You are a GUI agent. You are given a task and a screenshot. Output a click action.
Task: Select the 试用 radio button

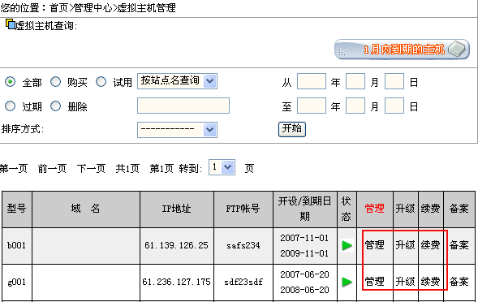tap(101, 82)
